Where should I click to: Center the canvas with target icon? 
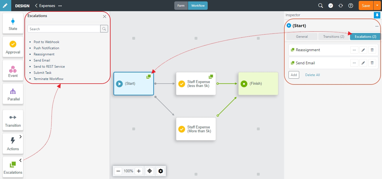pyautogui.click(x=150, y=171)
